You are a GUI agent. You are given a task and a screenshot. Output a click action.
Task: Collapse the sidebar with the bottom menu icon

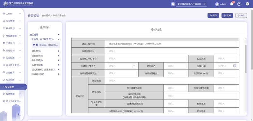coord(19,114)
